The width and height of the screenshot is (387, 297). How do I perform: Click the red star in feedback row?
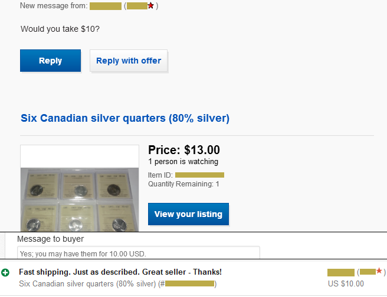379,271
